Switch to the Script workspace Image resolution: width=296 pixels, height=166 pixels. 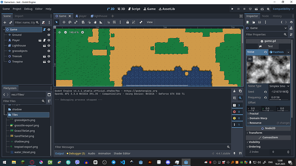[x=134, y=9]
